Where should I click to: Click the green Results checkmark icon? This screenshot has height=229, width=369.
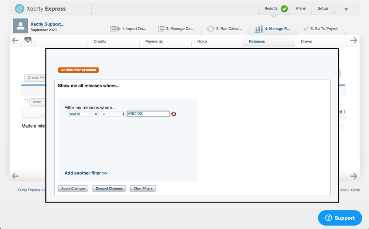(284, 9)
